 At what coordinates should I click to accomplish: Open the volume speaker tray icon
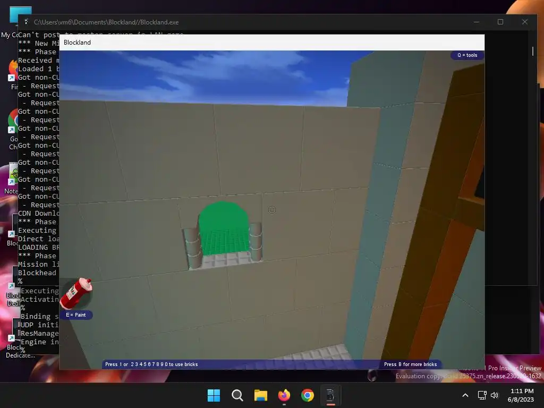tap(495, 395)
